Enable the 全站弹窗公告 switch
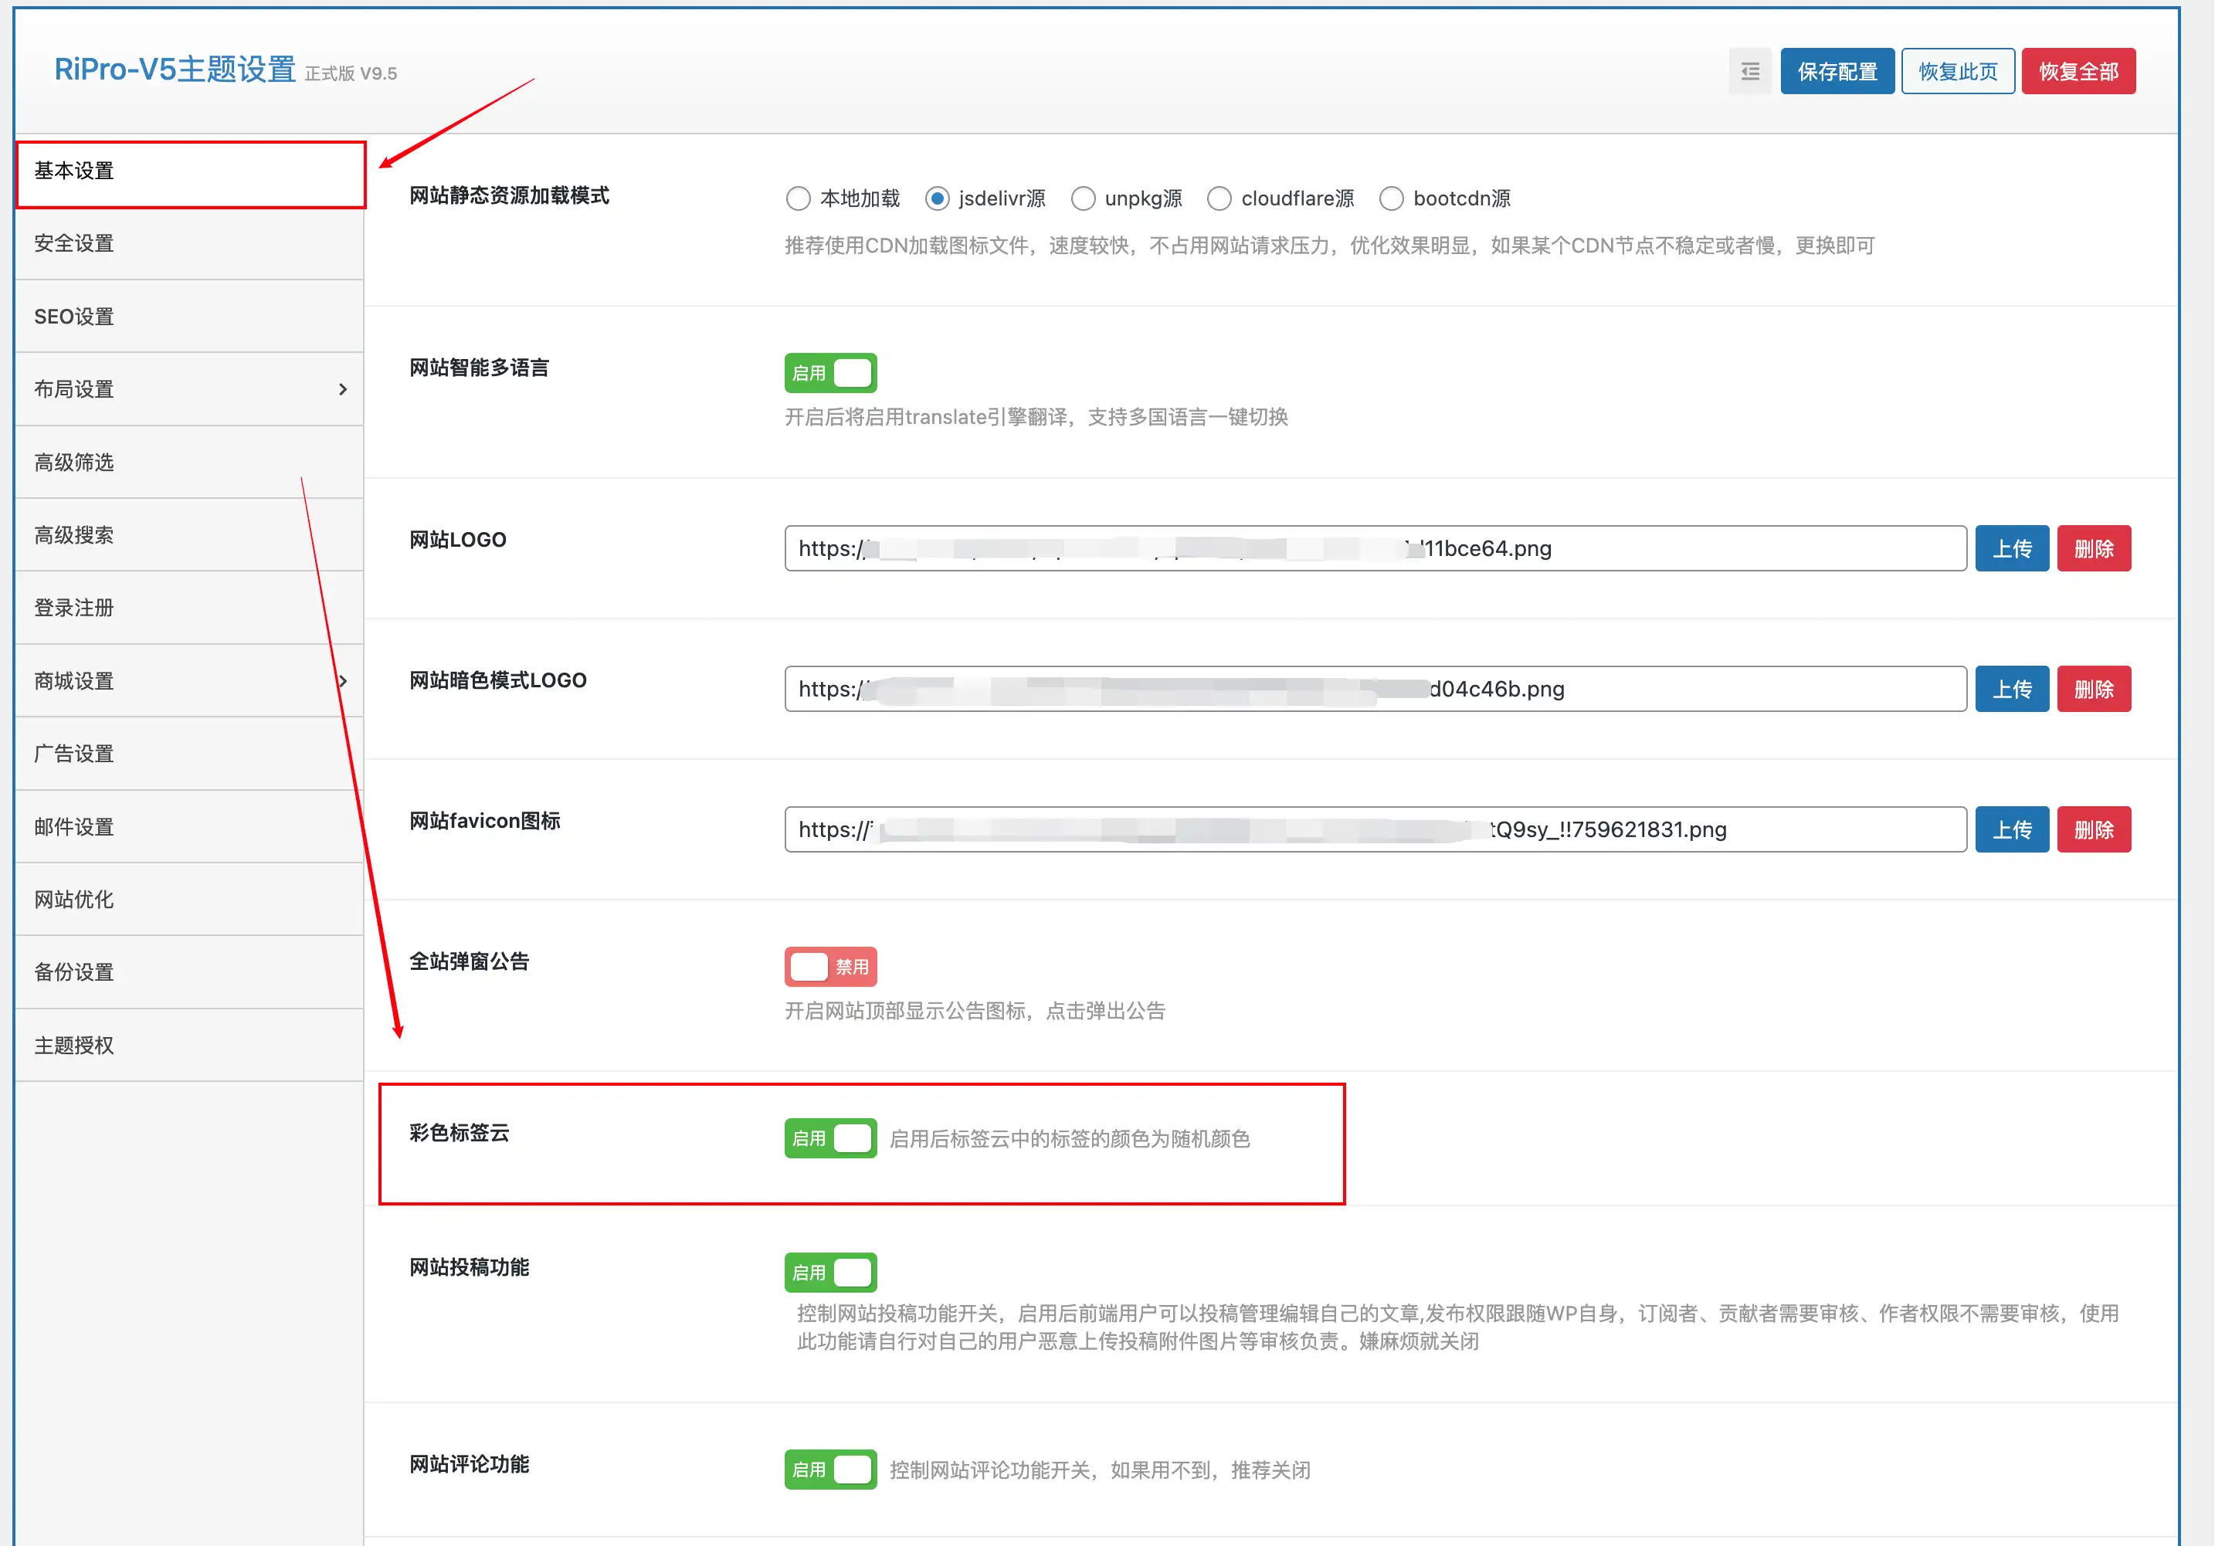Screen dimensions: 2215x1546 pyautogui.click(x=829, y=966)
